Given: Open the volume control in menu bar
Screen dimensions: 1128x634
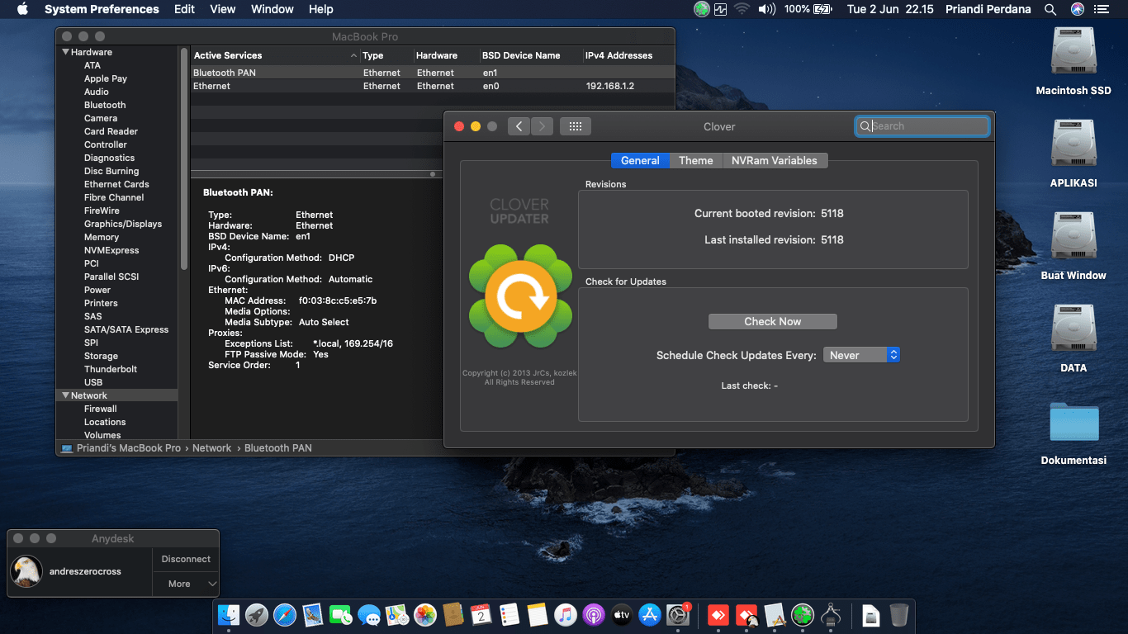Looking at the screenshot, I should (766, 9).
